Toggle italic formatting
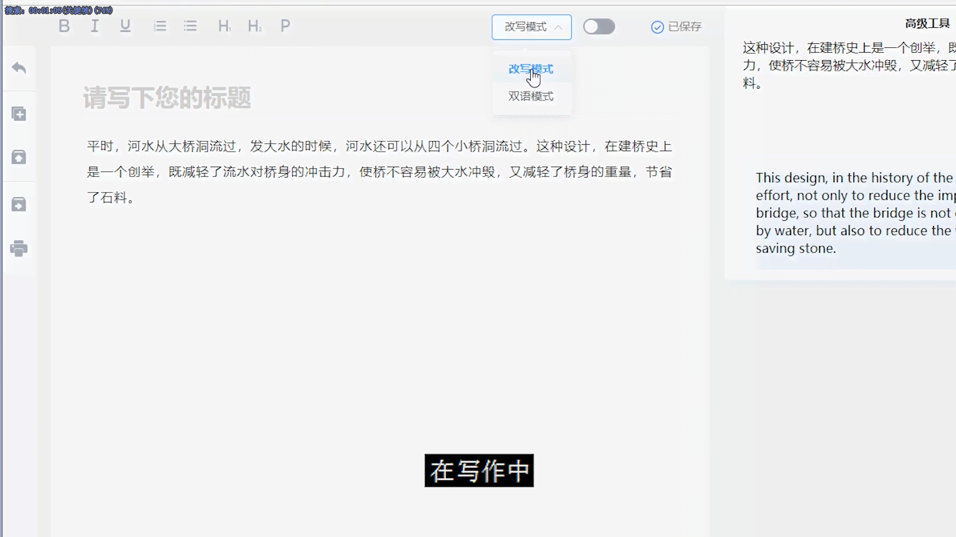 point(95,26)
